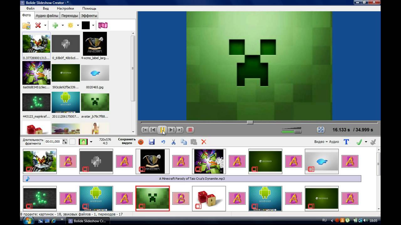
Task: Click the yellow starburst icon in photo toolbar
Action: coord(70,25)
